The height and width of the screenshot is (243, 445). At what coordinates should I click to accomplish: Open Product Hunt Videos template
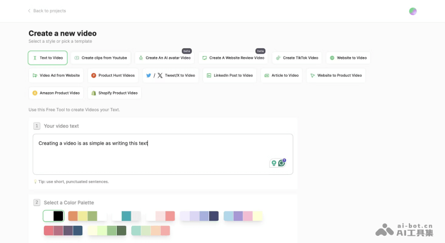[113, 75]
